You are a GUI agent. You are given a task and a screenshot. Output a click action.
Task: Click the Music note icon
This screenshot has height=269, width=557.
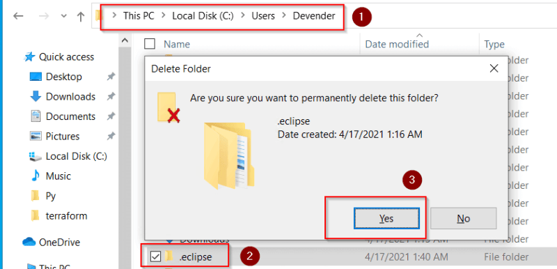click(x=36, y=176)
